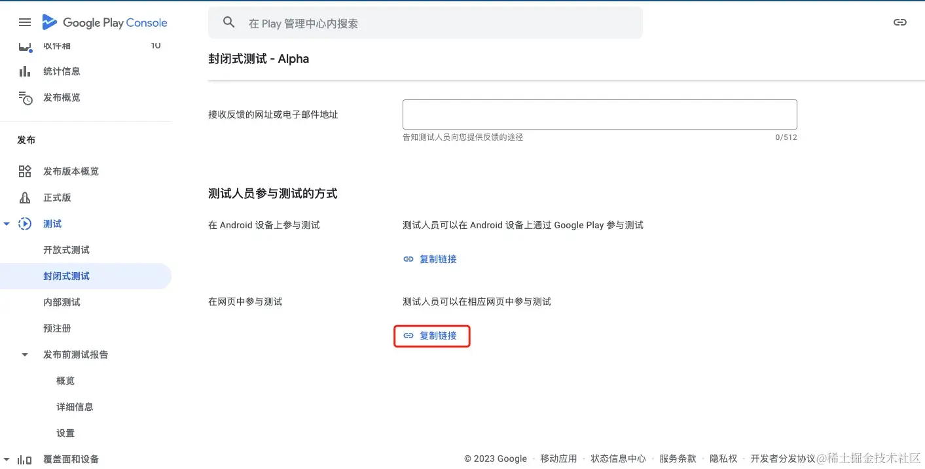Click 测试人员可以在相应网页中参与测试 text
The image size is (925, 469).
pyautogui.click(x=477, y=302)
